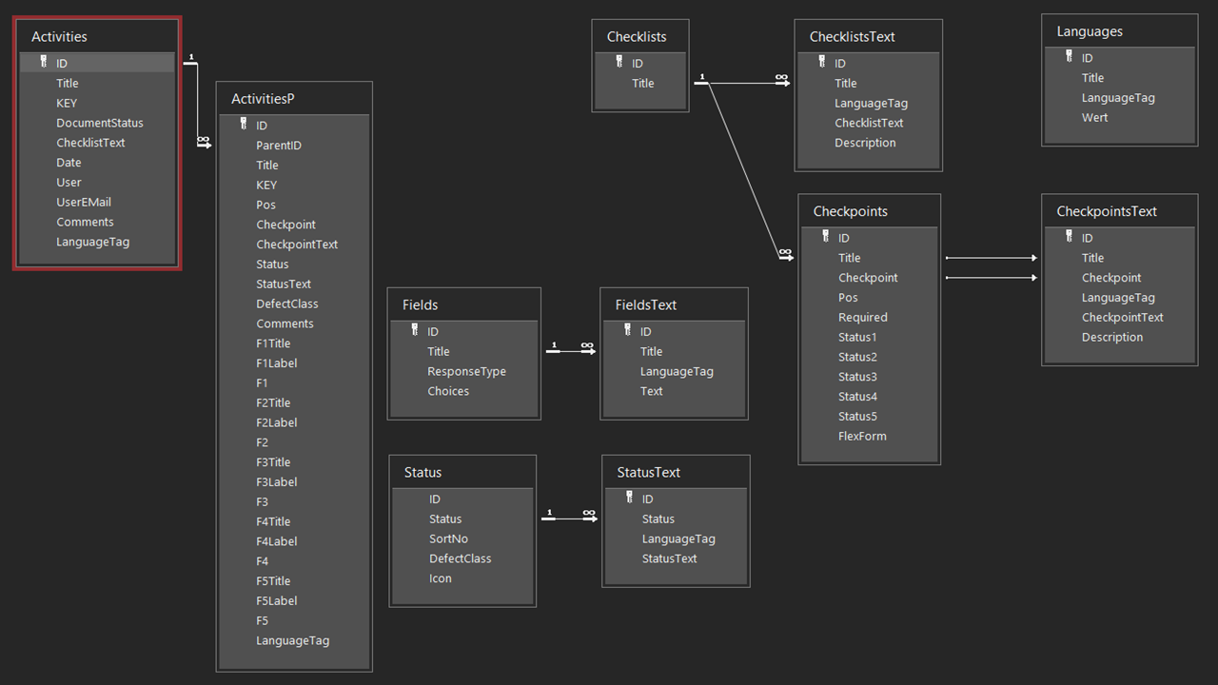Screen dimensions: 1218x685
Task: Click the relationship line between Status and StatusText
Action: click(569, 519)
